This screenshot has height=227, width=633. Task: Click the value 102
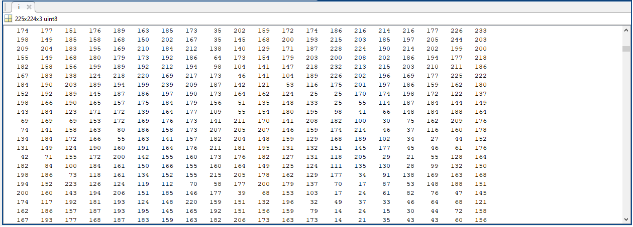click(x=384, y=139)
